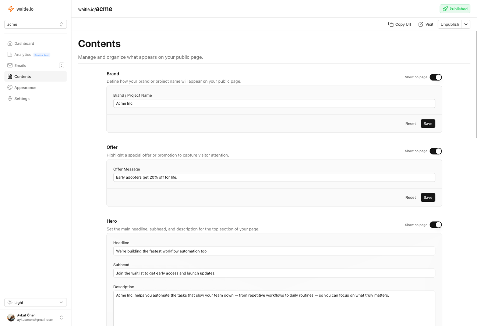Click the Visit external link icon
The image size is (477, 326).
pyautogui.click(x=421, y=24)
